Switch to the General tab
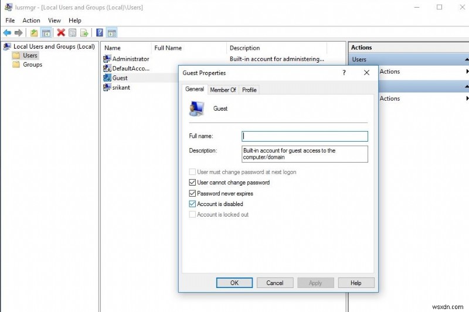Image resolution: width=469 pixels, height=312 pixels. (195, 89)
